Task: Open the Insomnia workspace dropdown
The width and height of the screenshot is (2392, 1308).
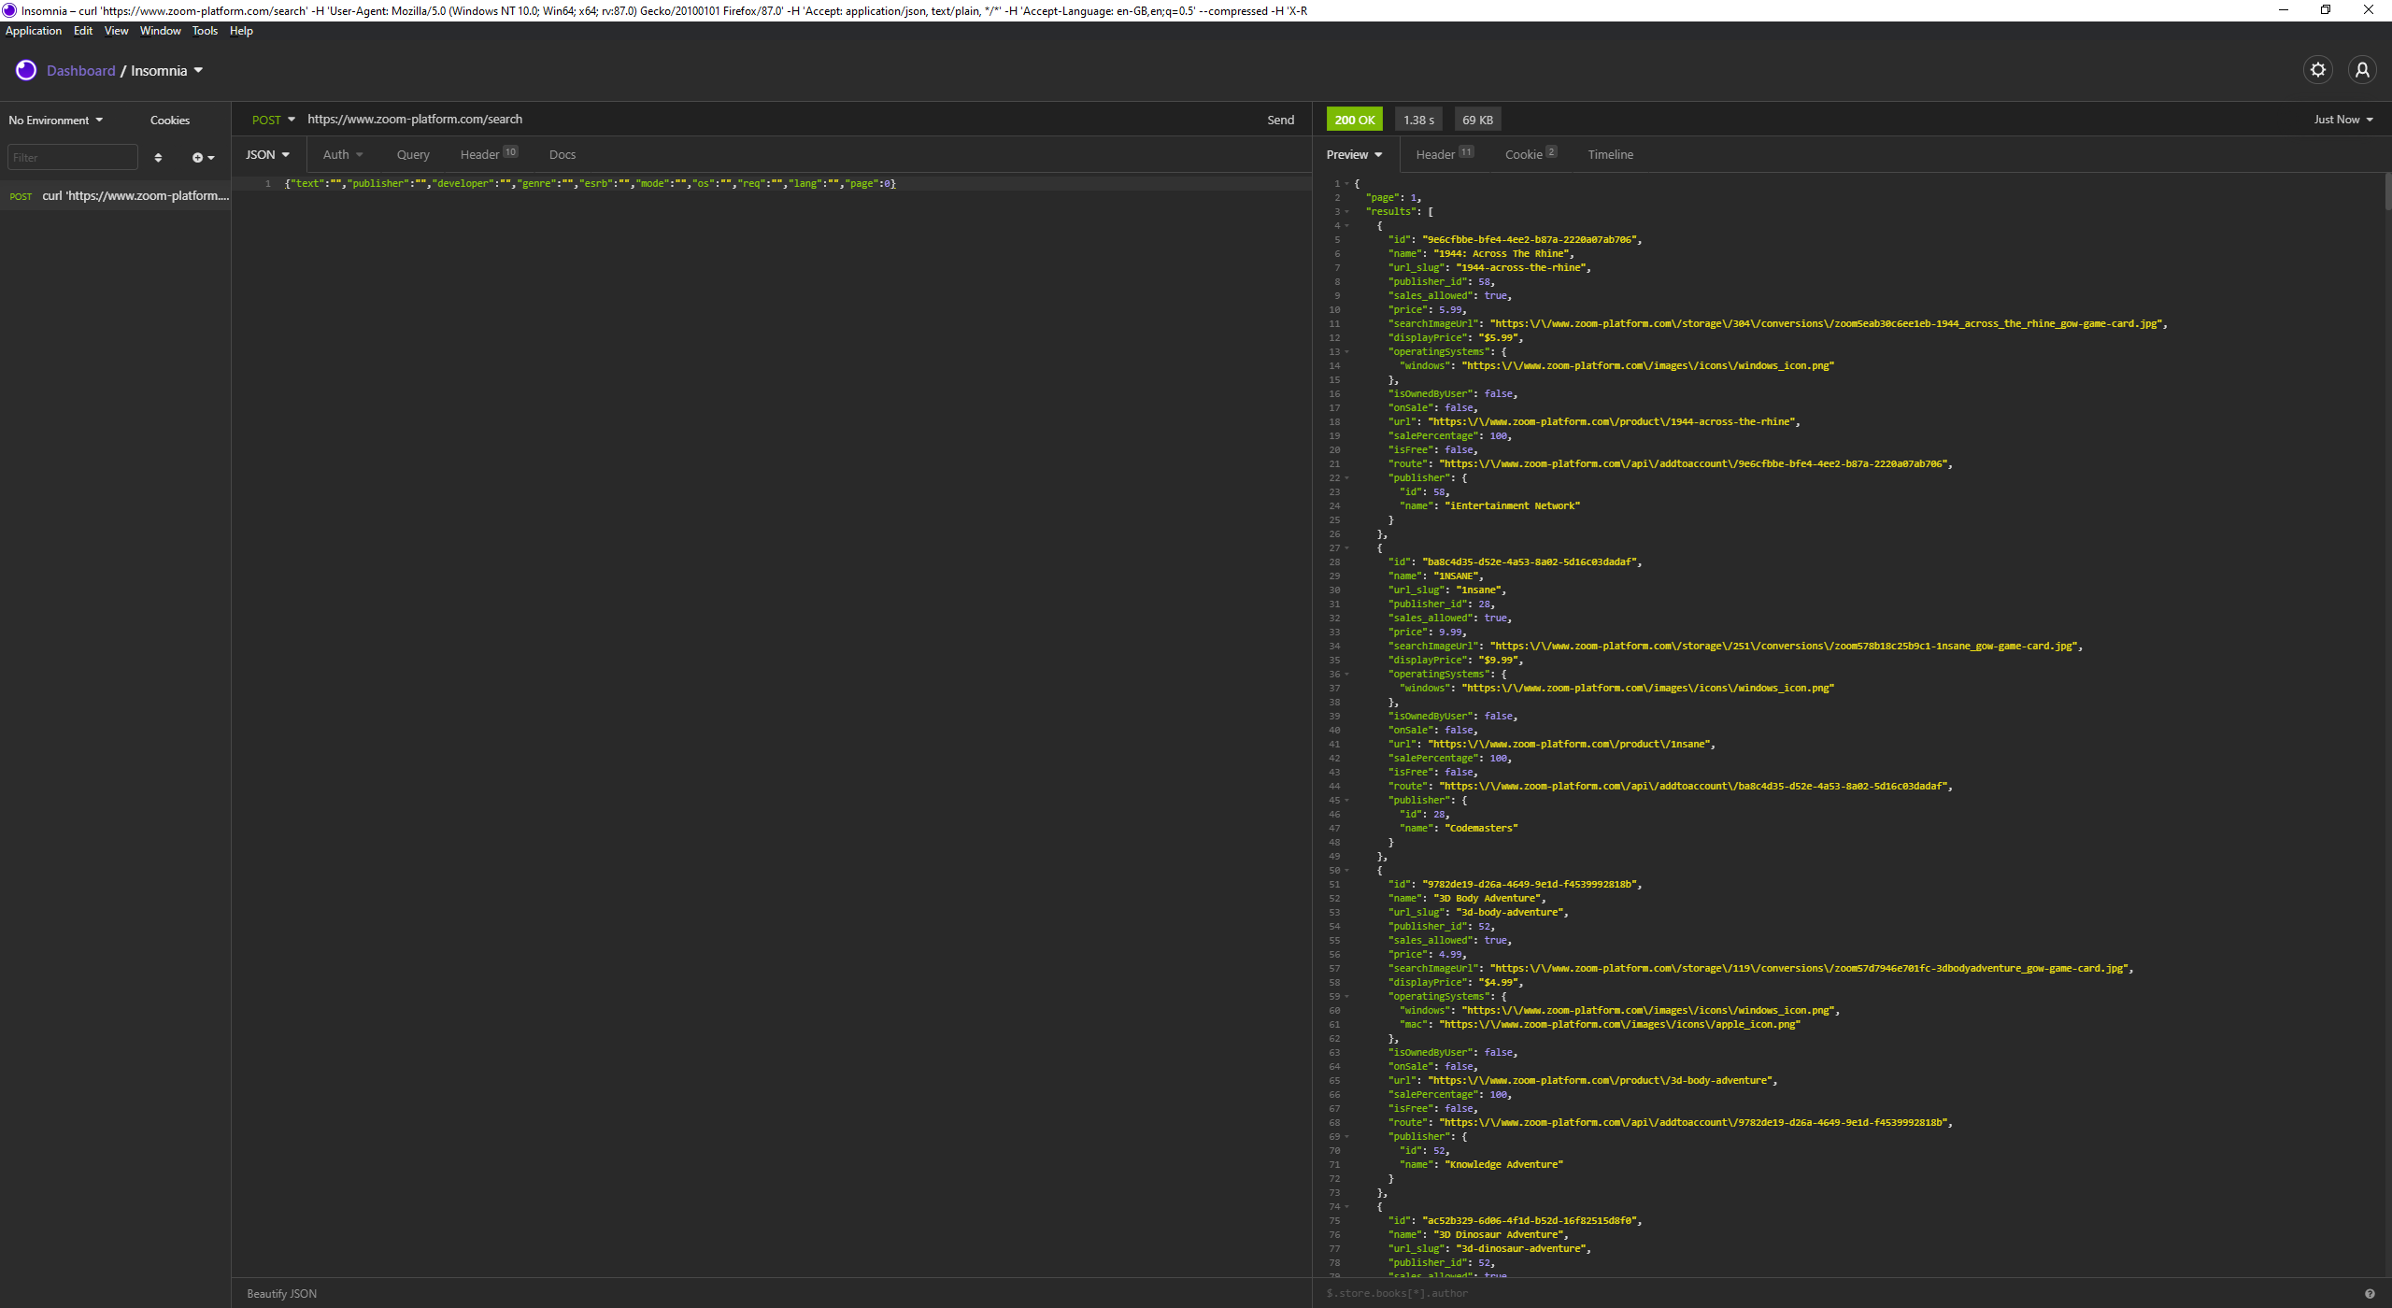Action: (167, 71)
